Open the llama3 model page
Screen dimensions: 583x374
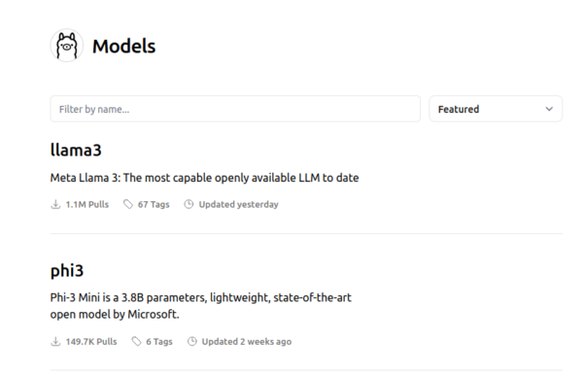[76, 150]
